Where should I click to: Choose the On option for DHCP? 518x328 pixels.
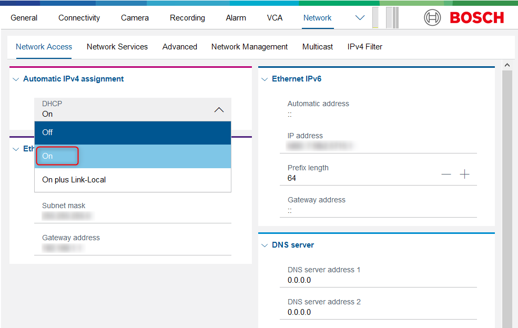click(133, 156)
